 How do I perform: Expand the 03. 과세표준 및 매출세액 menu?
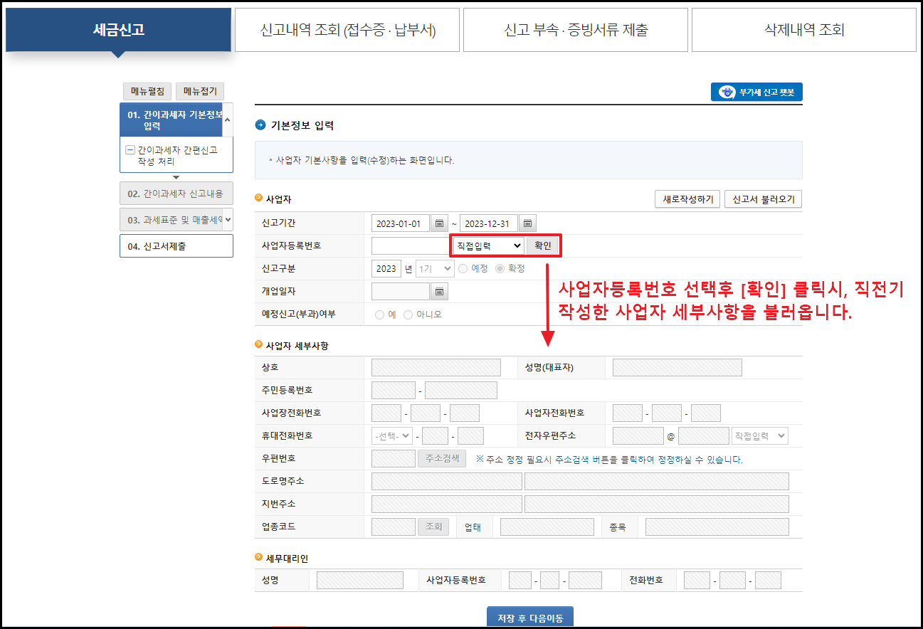click(228, 221)
